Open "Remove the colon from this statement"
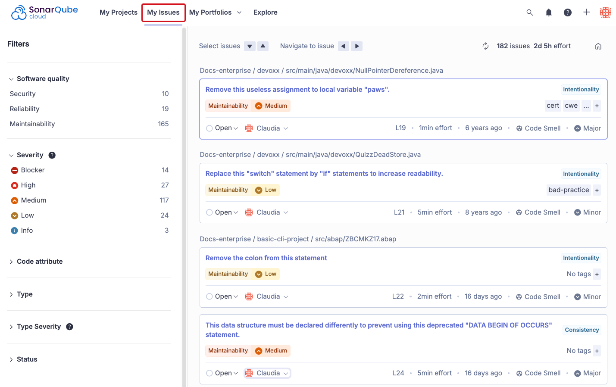 (x=266, y=258)
